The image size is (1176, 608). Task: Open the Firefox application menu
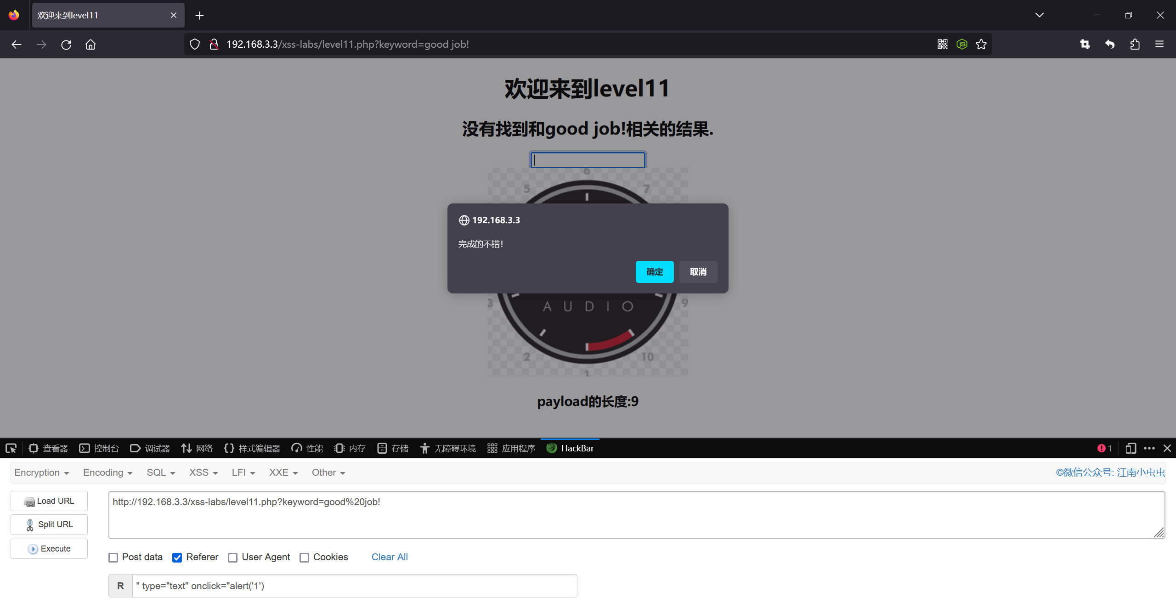coord(1159,44)
